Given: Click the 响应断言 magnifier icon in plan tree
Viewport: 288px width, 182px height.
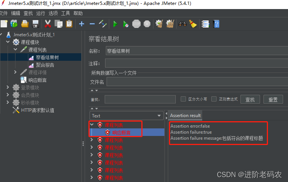Looking at the screenshot, I should pyautogui.click(x=23, y=80).
